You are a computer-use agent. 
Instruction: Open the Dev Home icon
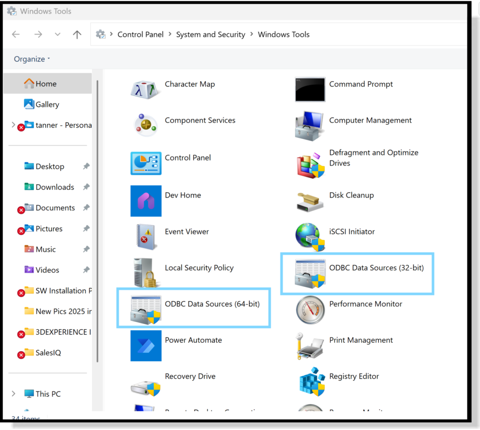pyautogui.click(x=146, y=201)
